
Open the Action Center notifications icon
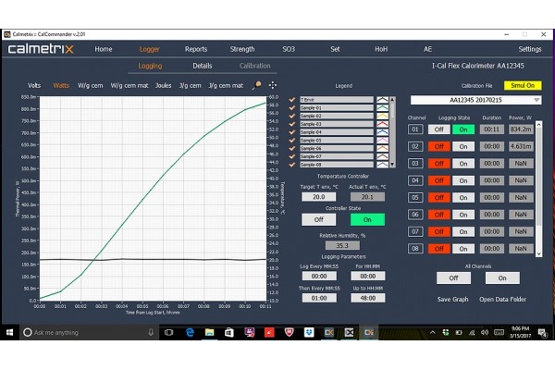click(542, 332)
